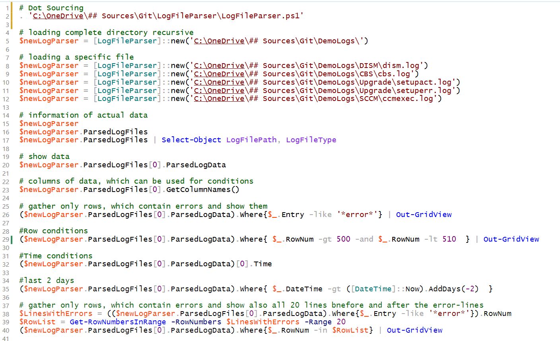
Task: Click line number 20 in the gutter
Action: click(6, 165)
